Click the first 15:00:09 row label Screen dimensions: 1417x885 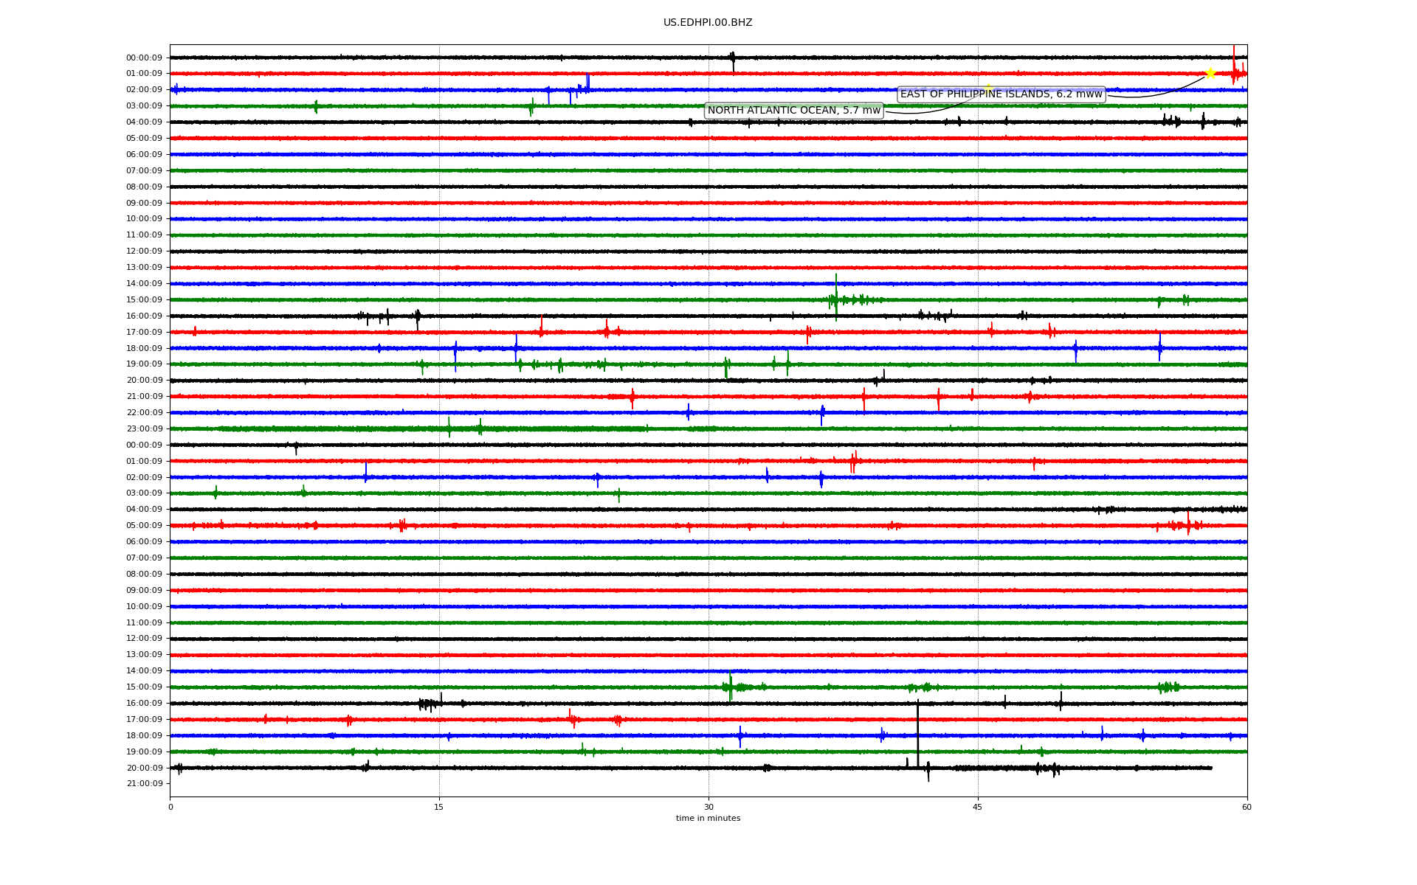144,300
